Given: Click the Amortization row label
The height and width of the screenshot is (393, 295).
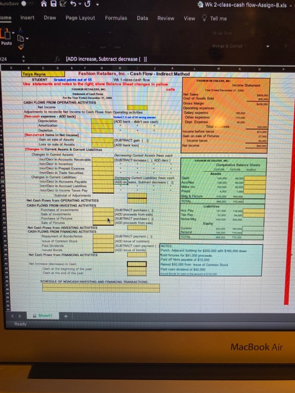Looking at the screenshot, I should (x=48, y=126).
